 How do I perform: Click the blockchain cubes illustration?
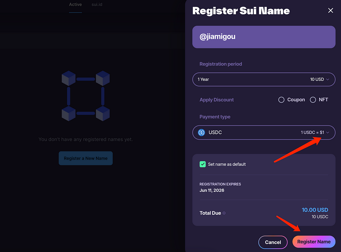[x=86, y=96]
